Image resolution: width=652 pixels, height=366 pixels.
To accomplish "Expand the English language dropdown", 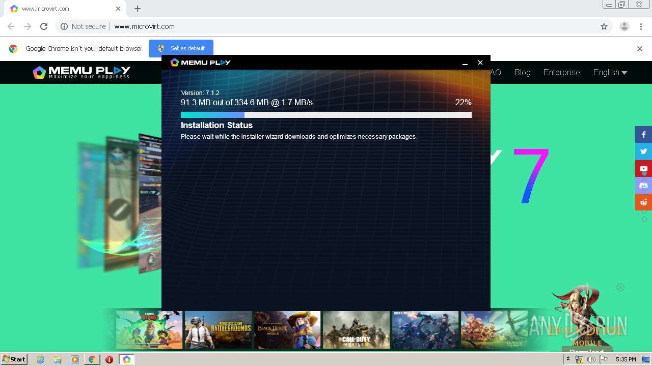I will [x=610, y=72].
